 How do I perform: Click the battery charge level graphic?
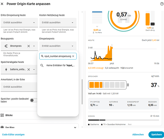108,85
